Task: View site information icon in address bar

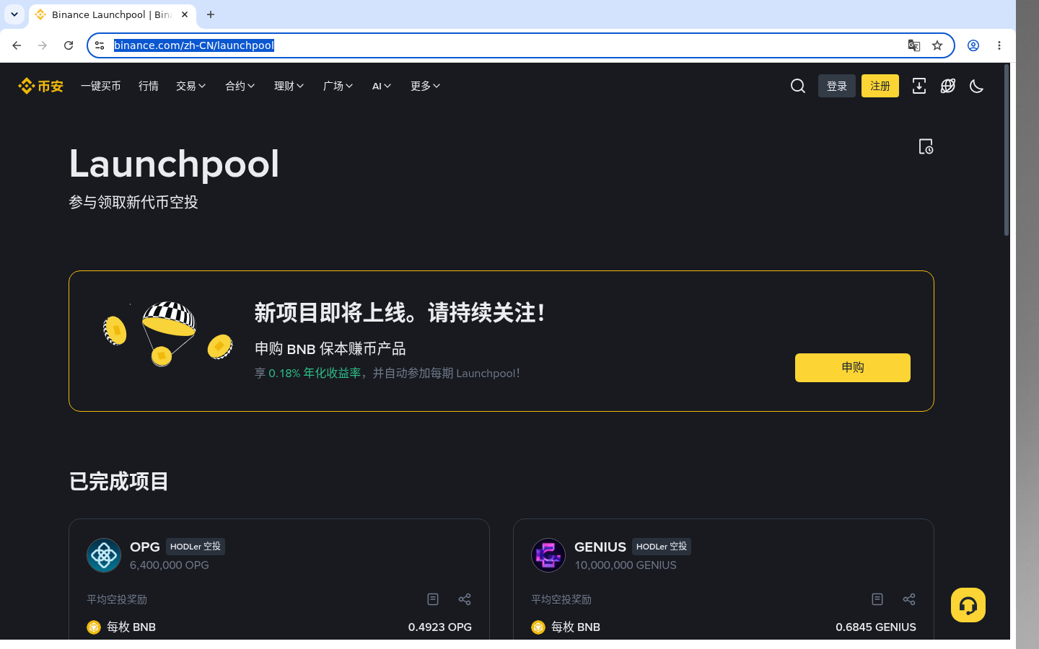Action: click(x=100, y=45)
